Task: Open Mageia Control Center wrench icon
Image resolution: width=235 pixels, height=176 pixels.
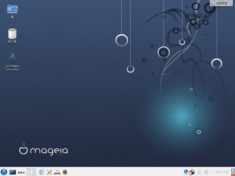Action: [49, 172]
